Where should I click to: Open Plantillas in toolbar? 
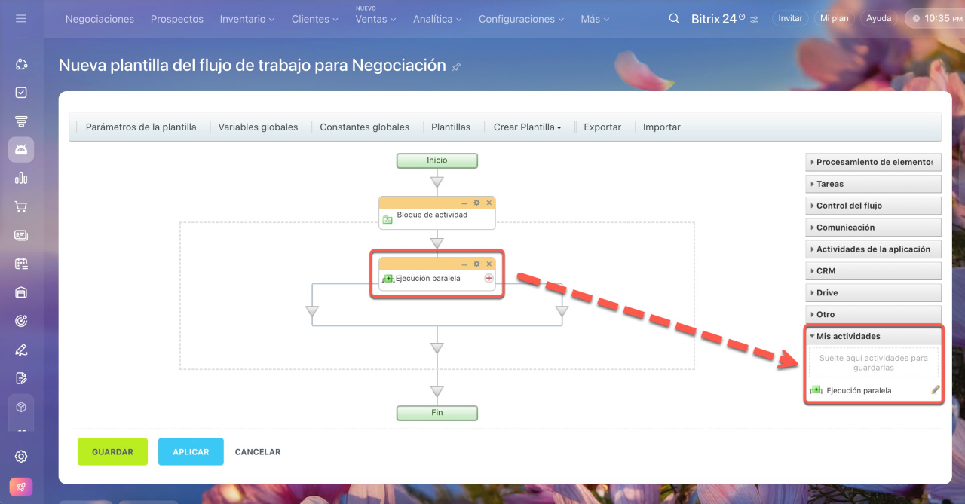[x=451, y=127]
